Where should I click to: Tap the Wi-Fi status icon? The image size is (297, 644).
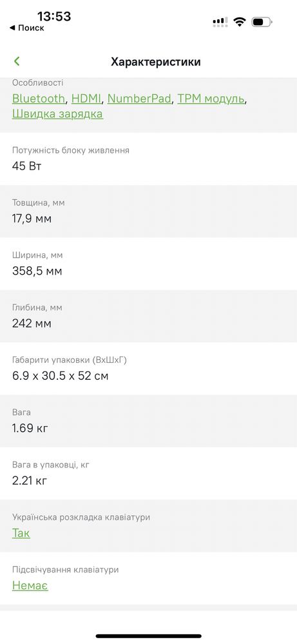[x=239, y=22]
